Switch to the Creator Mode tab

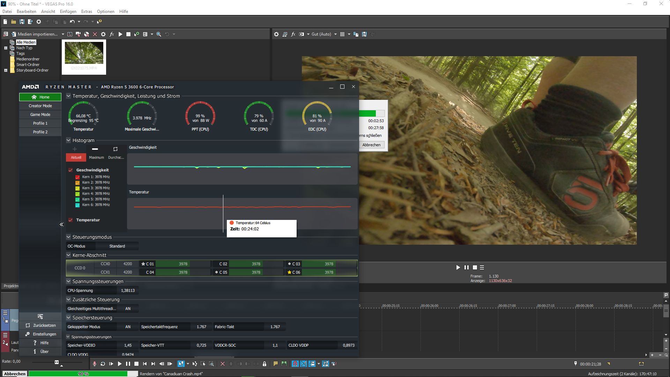click(40, 106)
